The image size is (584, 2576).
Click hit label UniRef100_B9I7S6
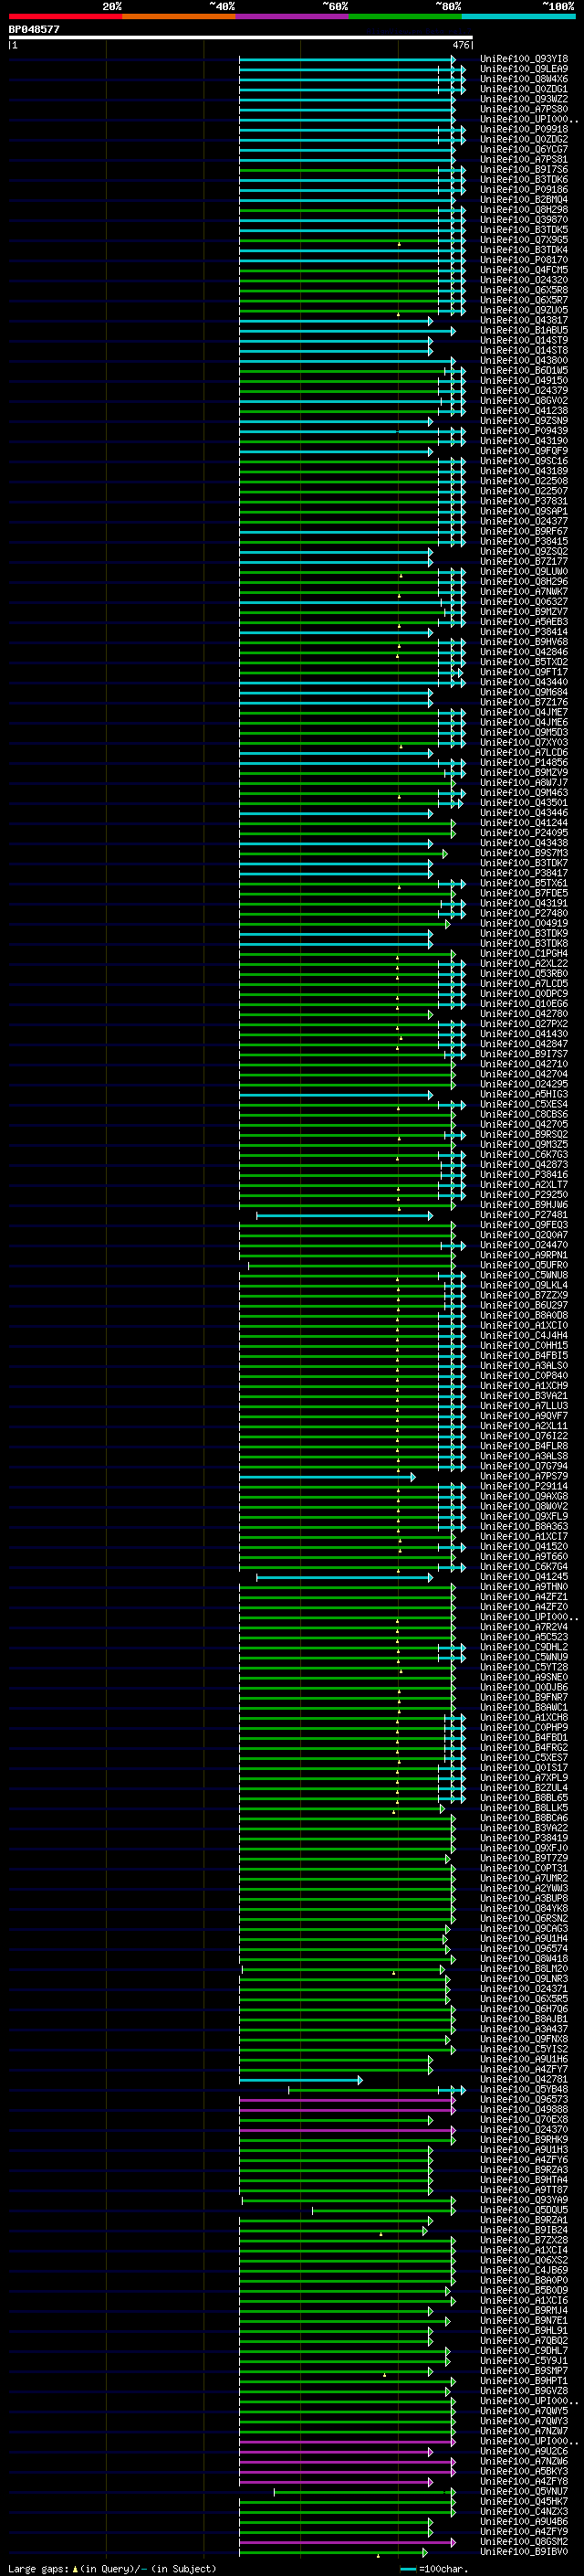coord(524,170)
